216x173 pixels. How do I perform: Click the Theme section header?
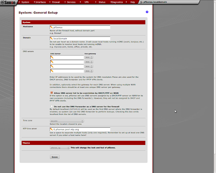(83, 143)
